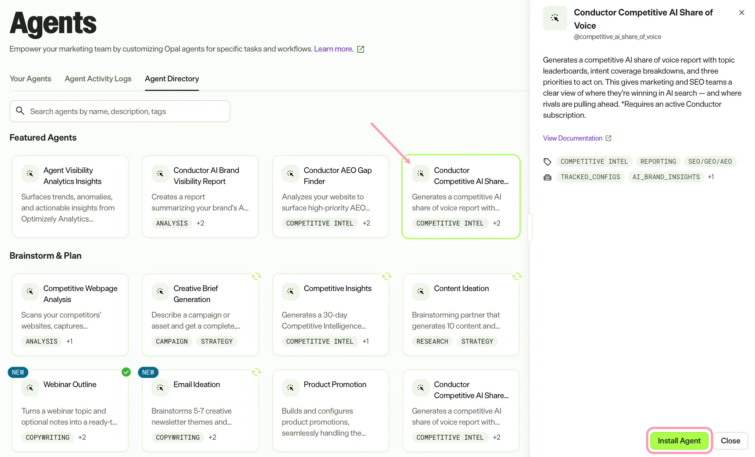The image size is (755, 457).
Task: Click the ANALYSIS tag on Competitive Webpage Analysis
Action: (42, 341)
